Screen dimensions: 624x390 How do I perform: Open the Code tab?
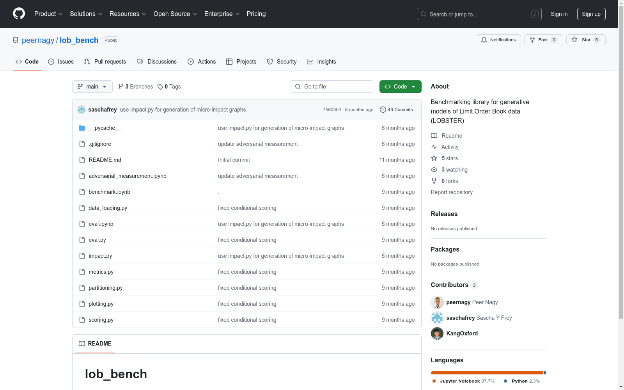[27, 62]
